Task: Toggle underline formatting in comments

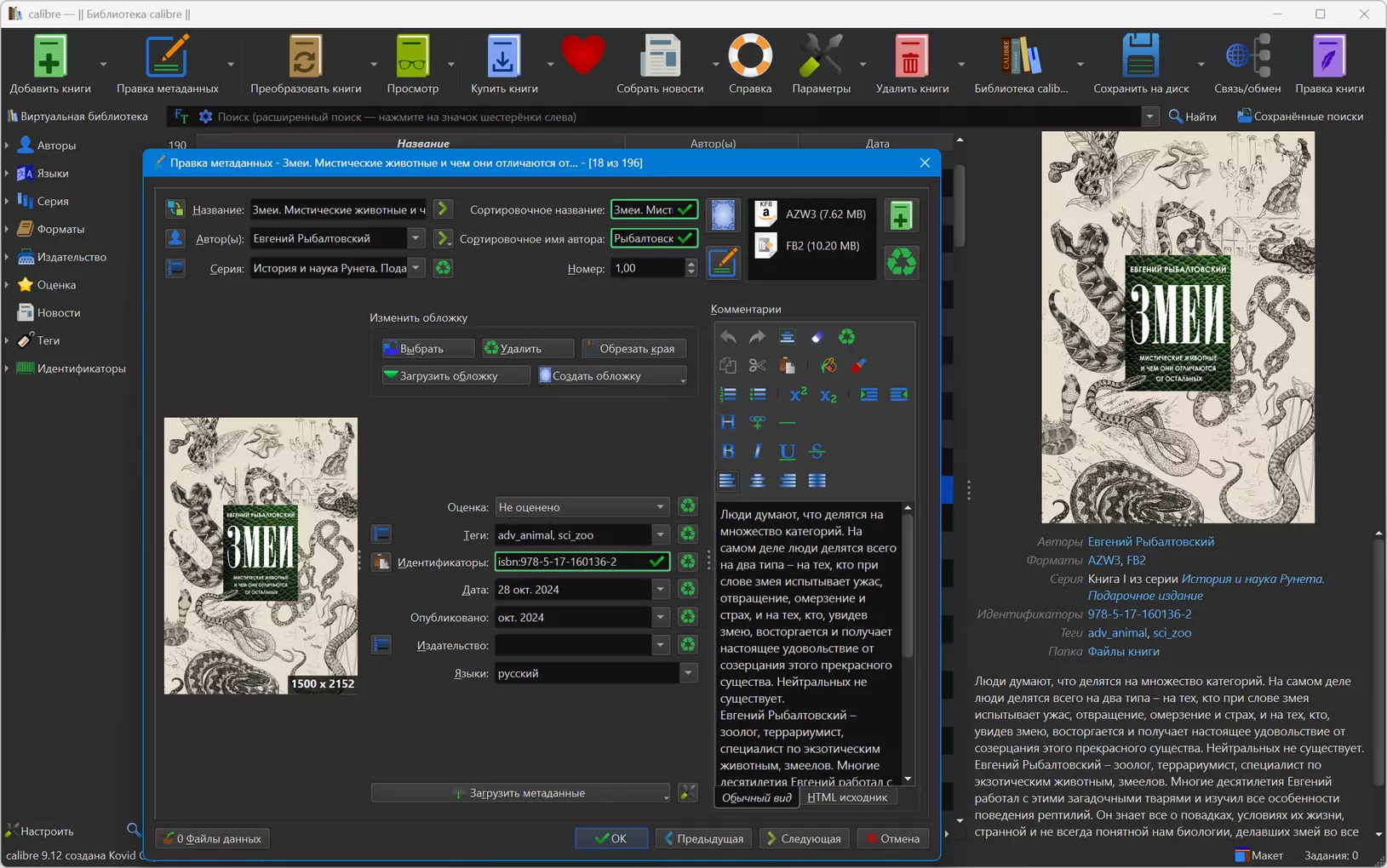Action: pos(787,452)
